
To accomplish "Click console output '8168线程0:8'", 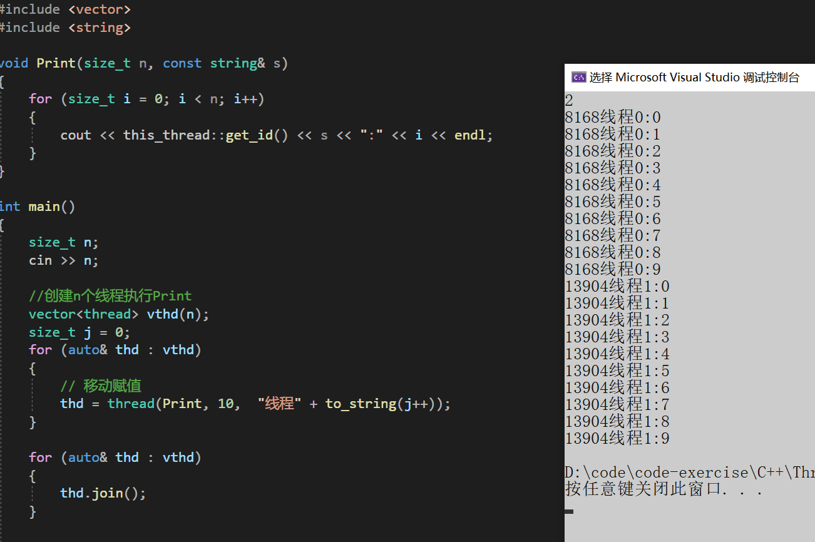I will [613, 253].
